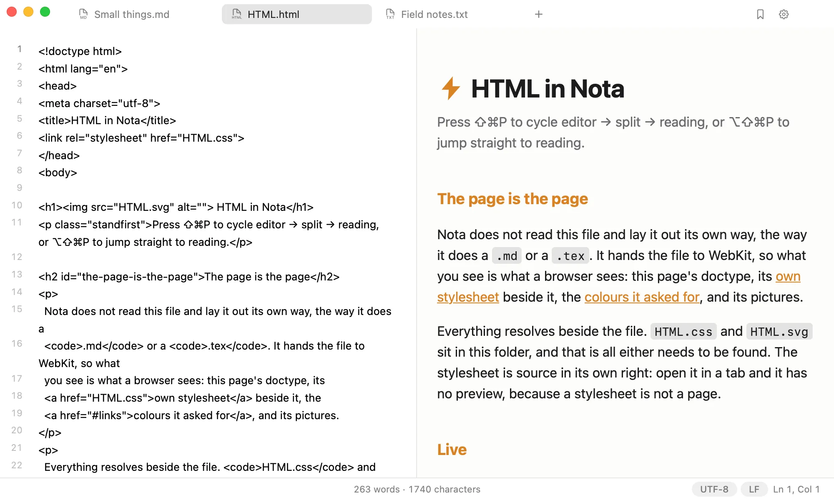Place cursor on the <!doctype html> line

80,51
